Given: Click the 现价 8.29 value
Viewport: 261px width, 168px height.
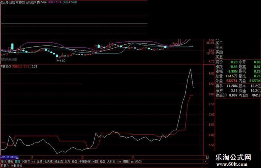Looking at the screenshot, I should 234,62.
